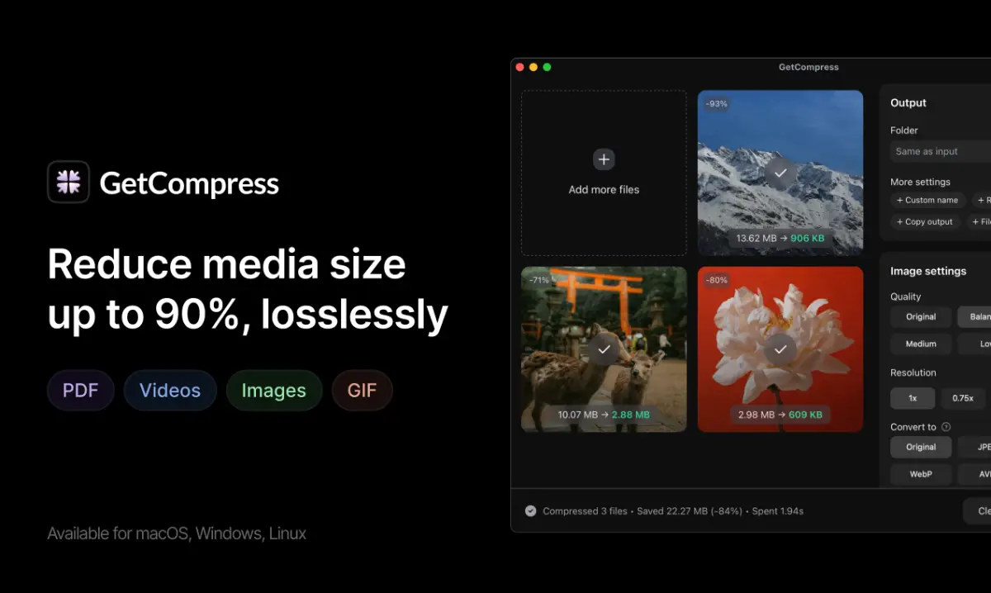Click the Add more files drop area
The image size is (991, 593).
(x=604, y=173)
